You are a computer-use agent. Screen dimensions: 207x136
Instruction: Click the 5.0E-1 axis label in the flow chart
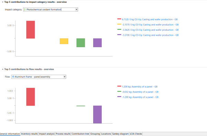pyautogui.click(x=10, y=98)
